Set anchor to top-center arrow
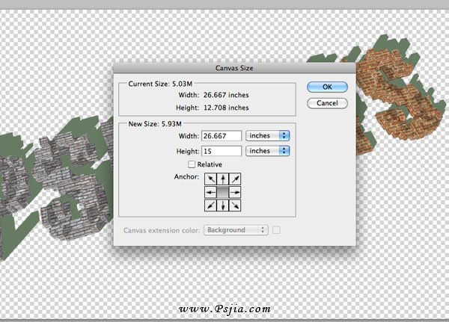This screenshot has height=322, width=449. (x=224, y=179)
